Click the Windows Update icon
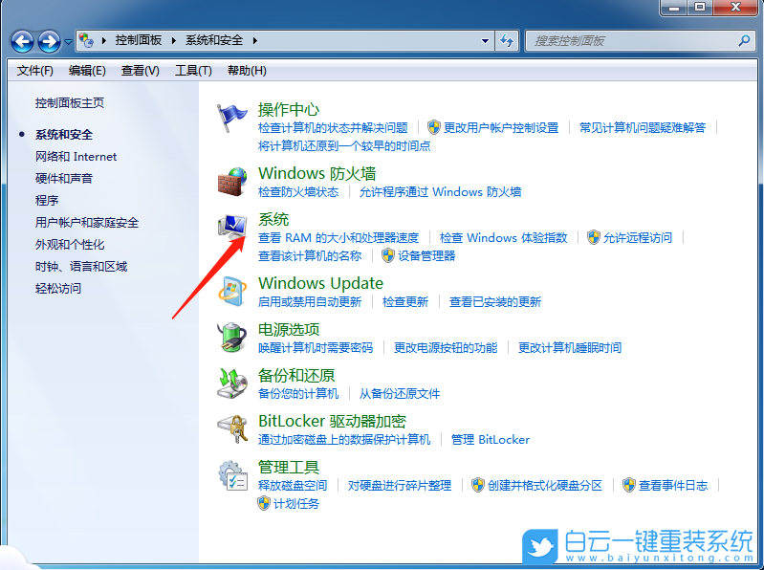Screen dimensions: 764x570 pos(232,292)
